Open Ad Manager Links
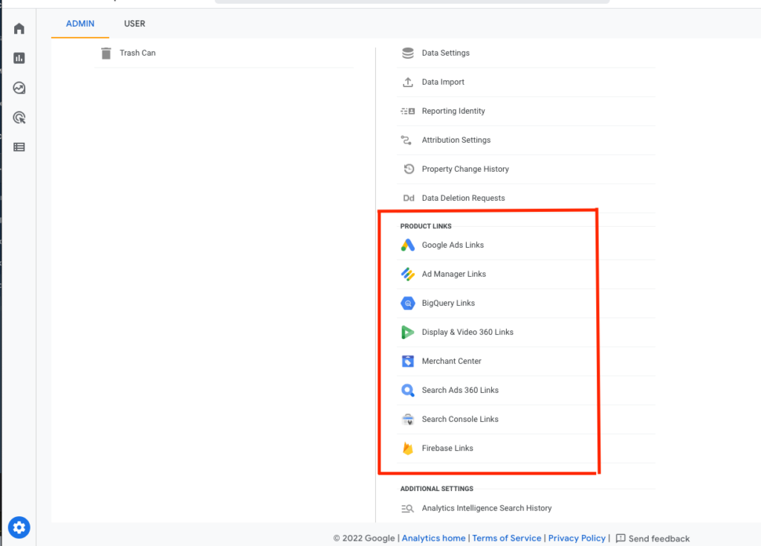The width and height of the screenshot is (761, 546). [x=453, y=274]
